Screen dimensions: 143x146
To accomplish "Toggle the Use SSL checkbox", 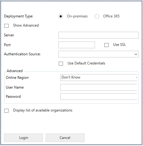I will (x=106, y=45).
